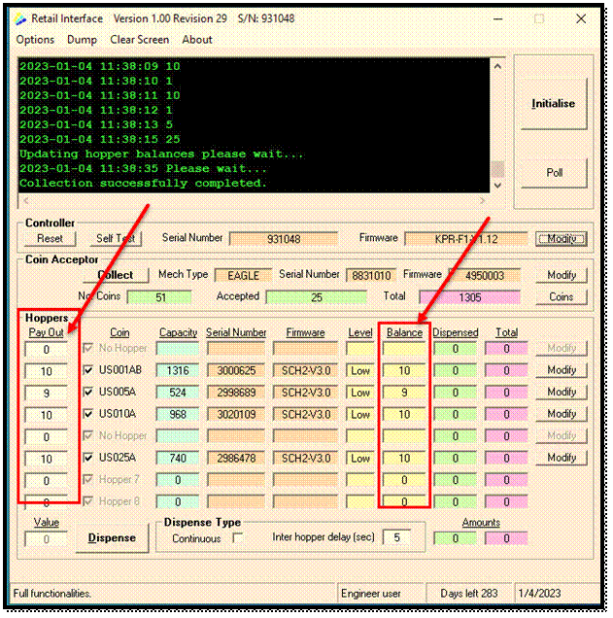Click the Value field beside Dispense
The height and width of the screenshot is (618, 613).
[47, 539]
